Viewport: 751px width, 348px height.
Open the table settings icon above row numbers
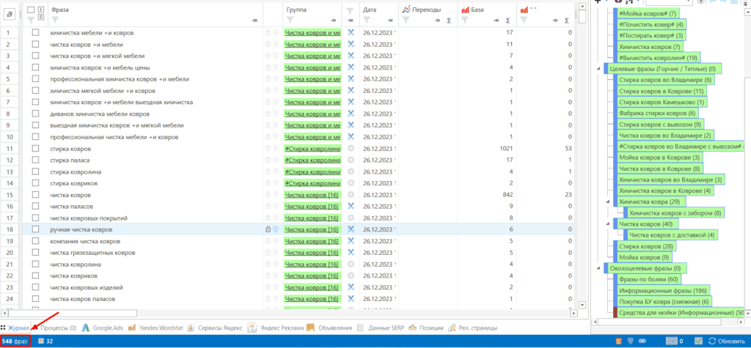(x=9, y=15)
